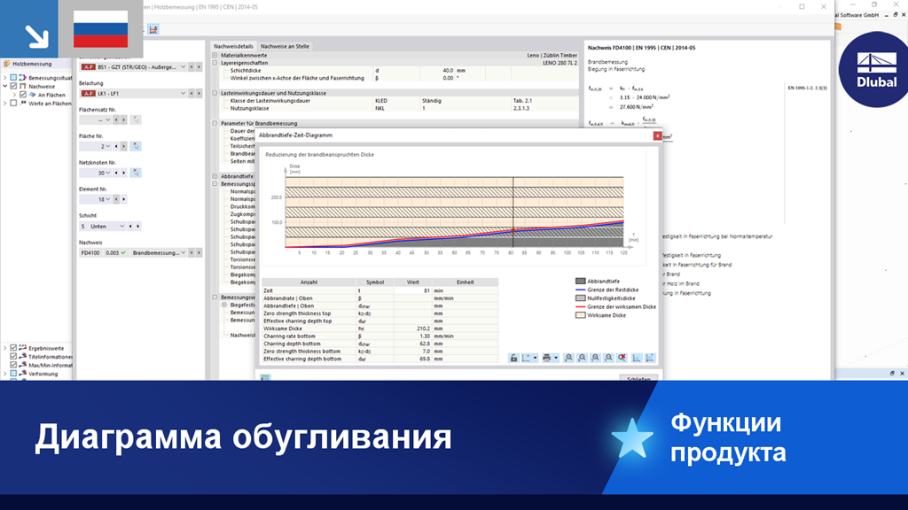
Task: Open the Nachweis Brandbemessung dropdown
Action: (183, 252)
